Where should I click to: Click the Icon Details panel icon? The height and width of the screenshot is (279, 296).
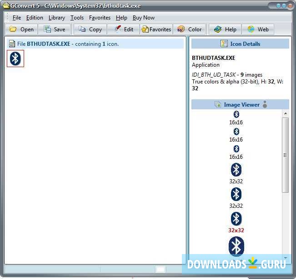click(x=224, y=44)
